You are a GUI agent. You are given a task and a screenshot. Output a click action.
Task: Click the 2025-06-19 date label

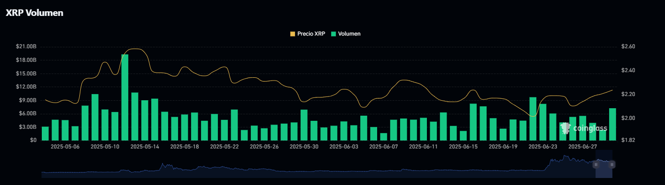click(x=503, y=147)
